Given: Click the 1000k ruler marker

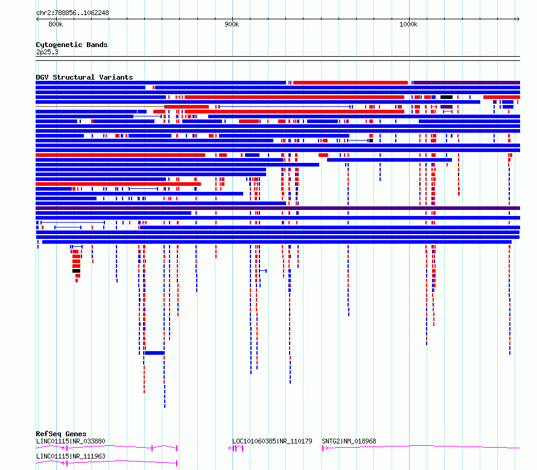Looking at the screenshot, I should 408,24.
